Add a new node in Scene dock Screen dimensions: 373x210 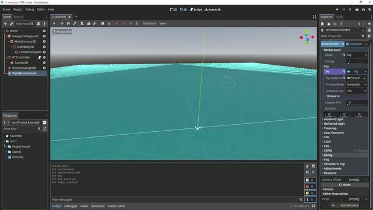[5, 24]
